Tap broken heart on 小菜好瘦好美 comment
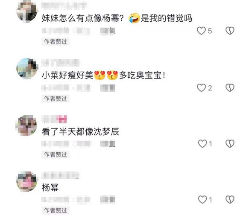This screenshot has height=218, width=237. tap(230, 88)
